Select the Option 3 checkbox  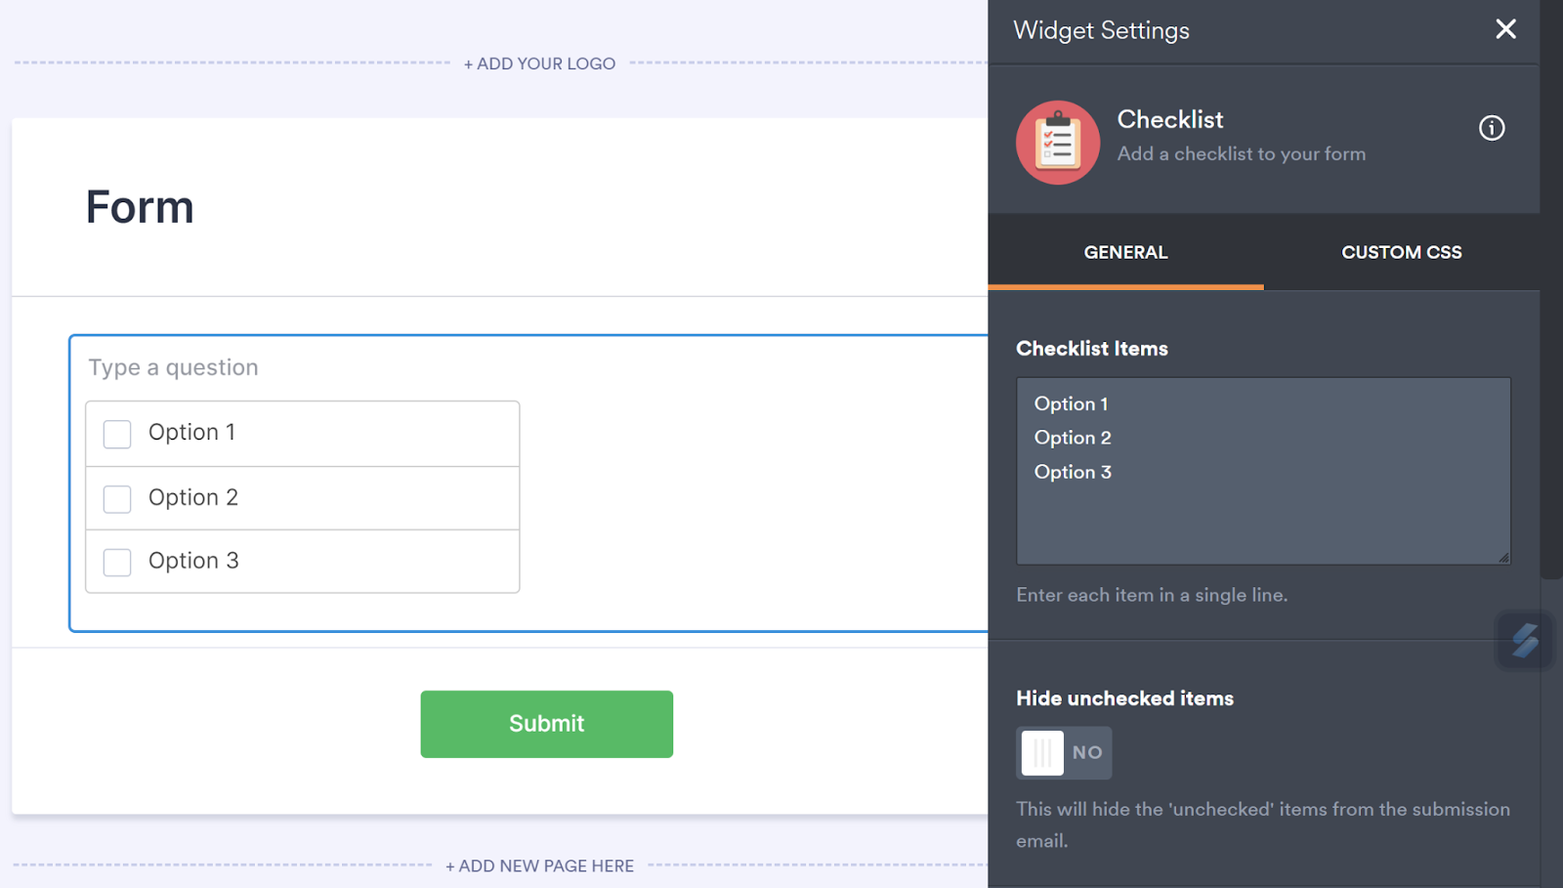click(117, 562)
